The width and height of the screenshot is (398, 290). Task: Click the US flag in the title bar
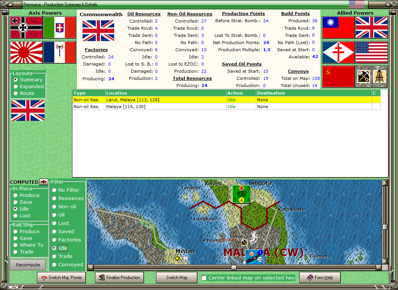tap(357, 4)
